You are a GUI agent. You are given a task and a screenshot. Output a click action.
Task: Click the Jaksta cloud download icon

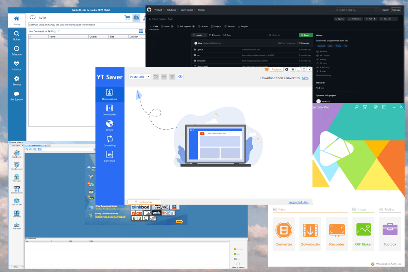(136, 17)
